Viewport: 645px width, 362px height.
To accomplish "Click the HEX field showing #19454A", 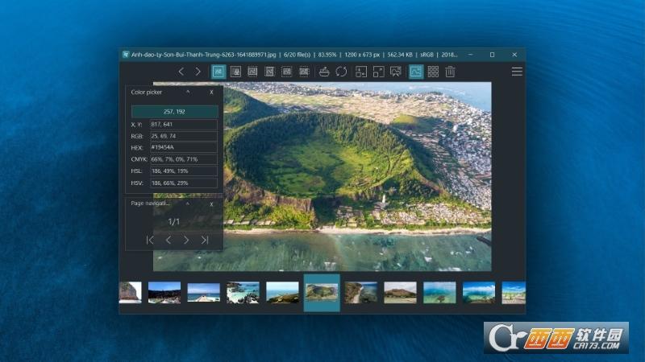I will 184,147.
